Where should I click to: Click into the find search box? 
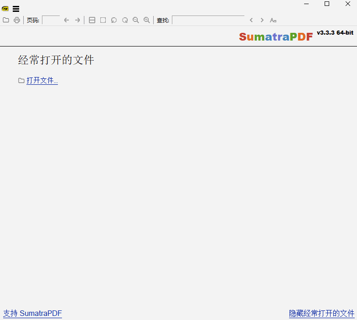[208, 20]
